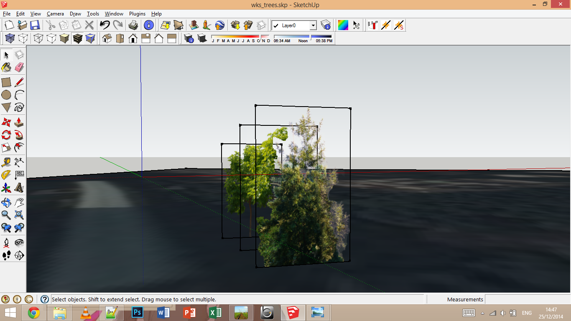Open Chrome from the taskbar
571x321 pixels.
(x=34, y=313)
